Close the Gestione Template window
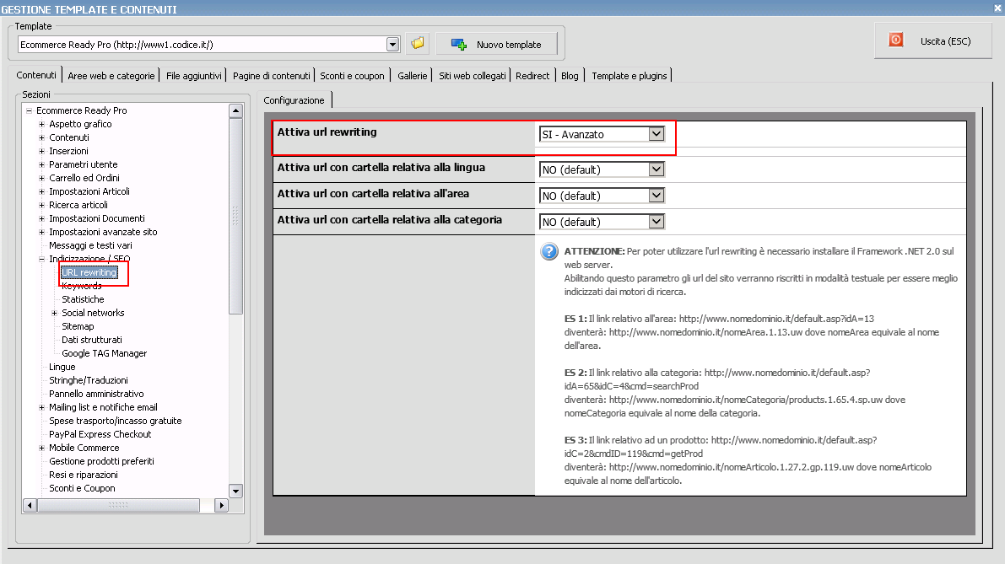 coord(997,8)
